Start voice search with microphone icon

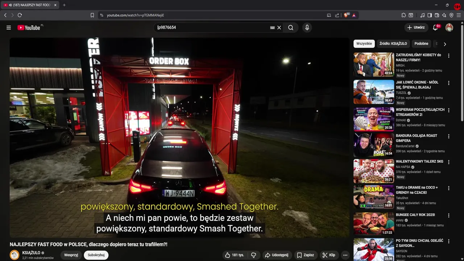pos(307,28)
